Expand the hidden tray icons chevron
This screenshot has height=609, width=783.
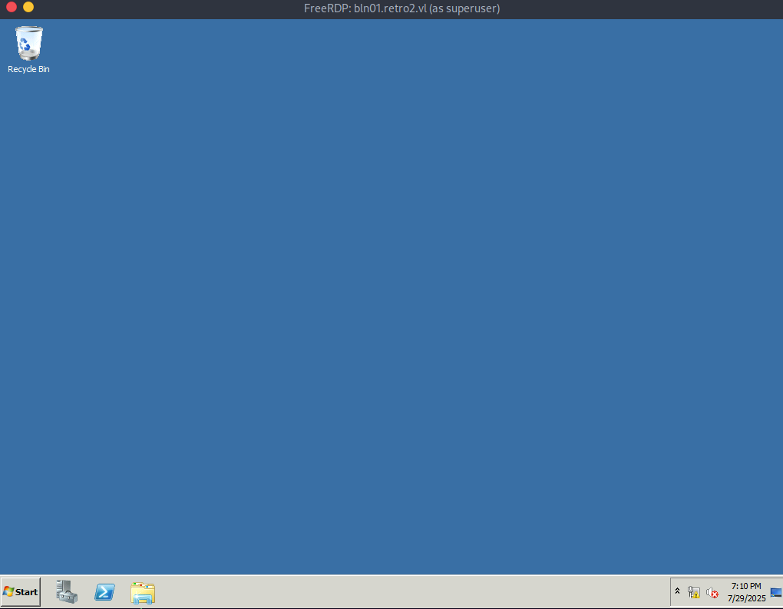click(677, 591)
